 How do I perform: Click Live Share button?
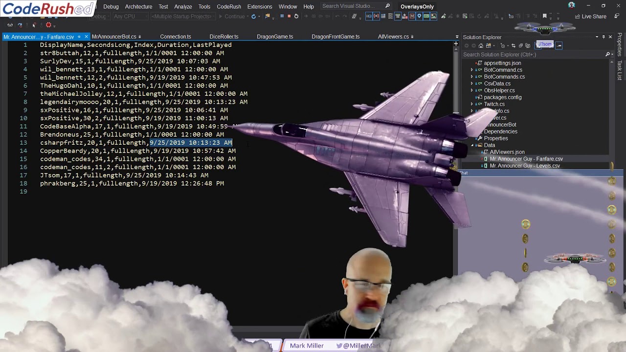point(591,16)
